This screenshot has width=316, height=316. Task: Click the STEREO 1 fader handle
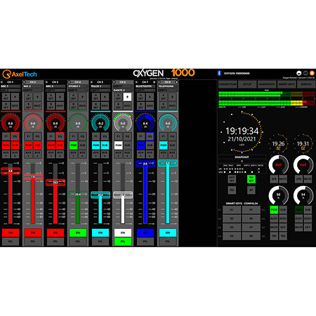pyautogui.click(x=78, y=195)
